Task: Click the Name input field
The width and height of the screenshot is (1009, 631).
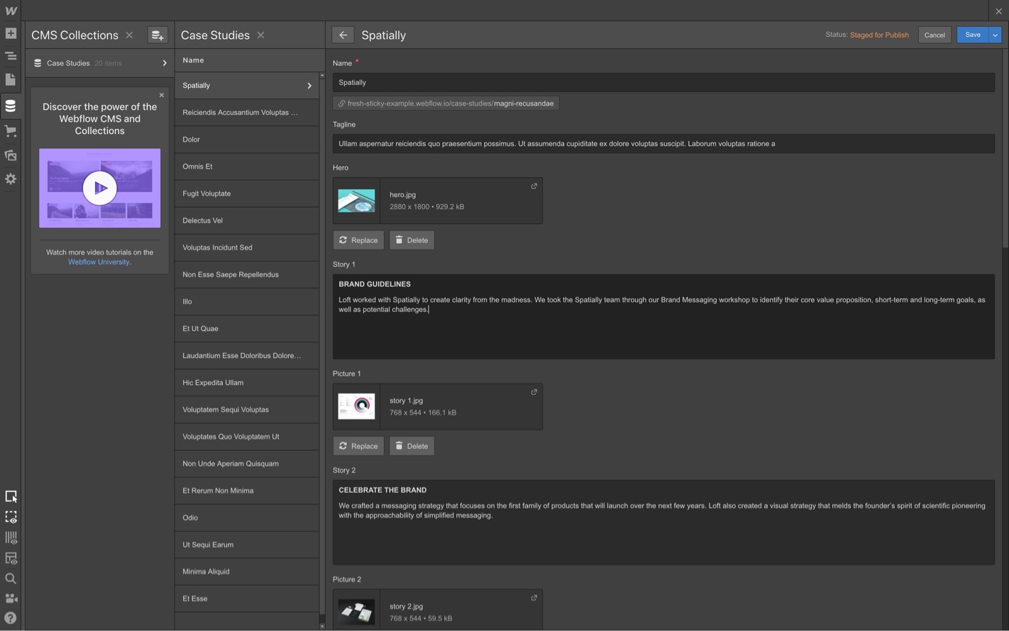Action: pos(663,82)
